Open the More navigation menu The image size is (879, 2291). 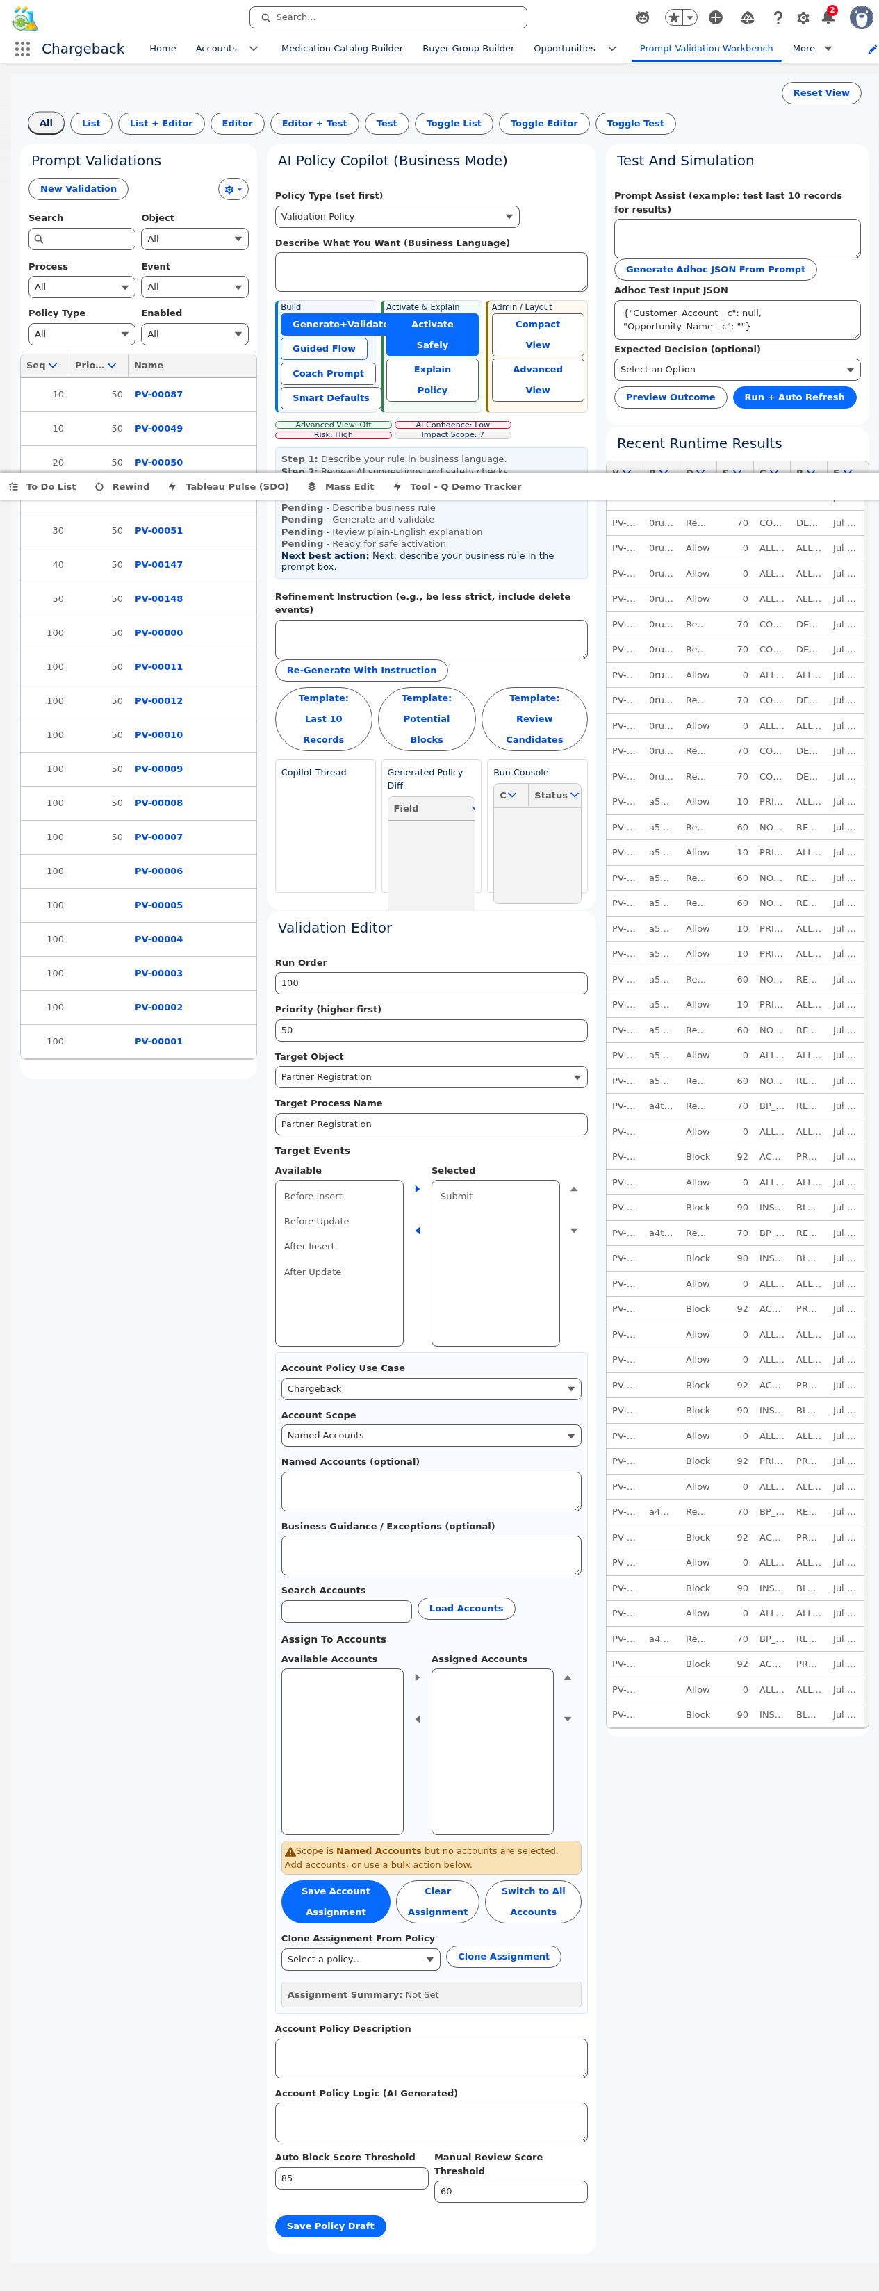tap(812, 49)
